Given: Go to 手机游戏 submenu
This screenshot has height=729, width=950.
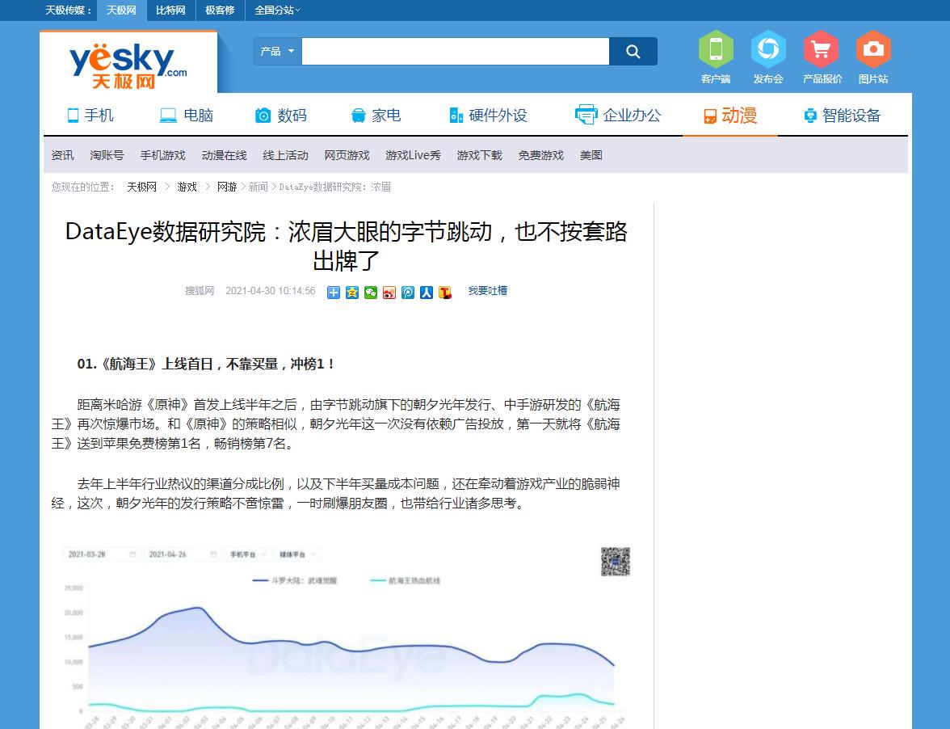Looking at the screenshot, I should [x=163, y=155].
